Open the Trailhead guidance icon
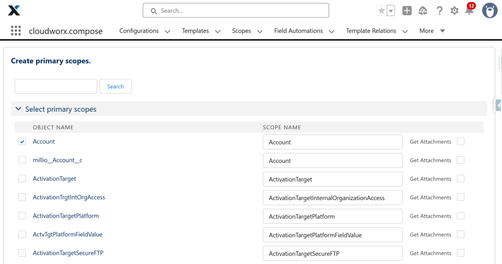The width and height of the screenshot is (502, 264). click(423, 11)
